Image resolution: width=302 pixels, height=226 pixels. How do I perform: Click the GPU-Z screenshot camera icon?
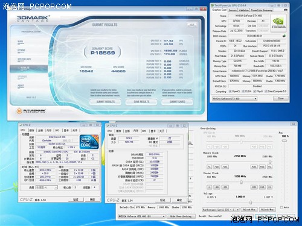(x=286, y=10)
